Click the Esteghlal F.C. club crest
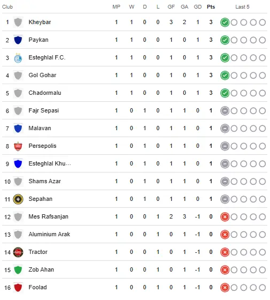The height and width of the screenshot is (300, 270). point(18,58)
